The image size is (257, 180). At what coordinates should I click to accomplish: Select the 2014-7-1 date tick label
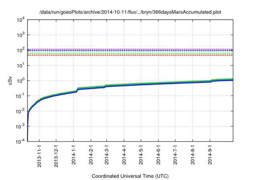click(x=175, y=155)
